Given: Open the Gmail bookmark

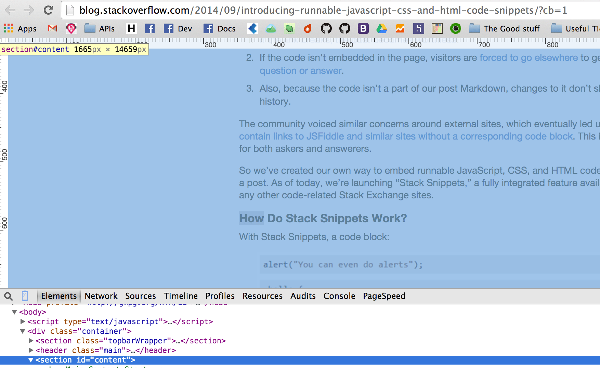Looking at the screenshot, I should coord(53,28).
